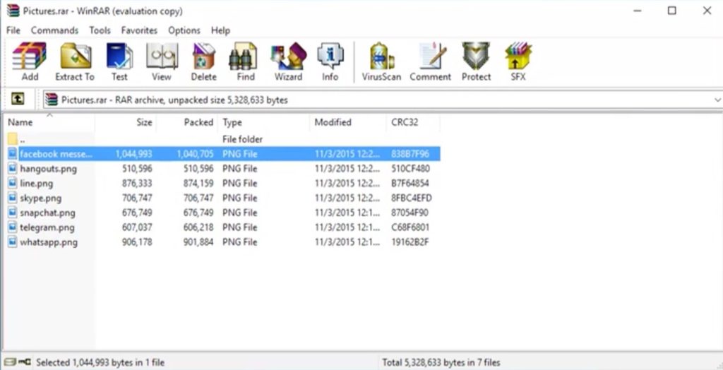Click the Protect archive icon
The width and height of the screenshot is (723, 370).
[x=476, y=61]
